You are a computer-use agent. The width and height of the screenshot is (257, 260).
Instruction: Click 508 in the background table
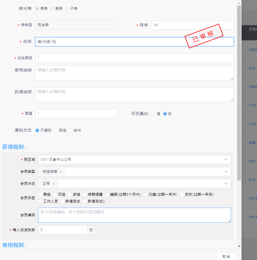tap(252, 143)
